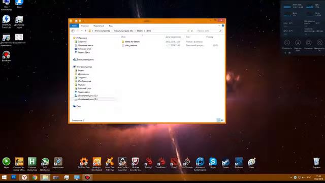This screenshot has width=325, height=183.
Task: Go up one folder level in Explorer
Action: tap(85, 30)
